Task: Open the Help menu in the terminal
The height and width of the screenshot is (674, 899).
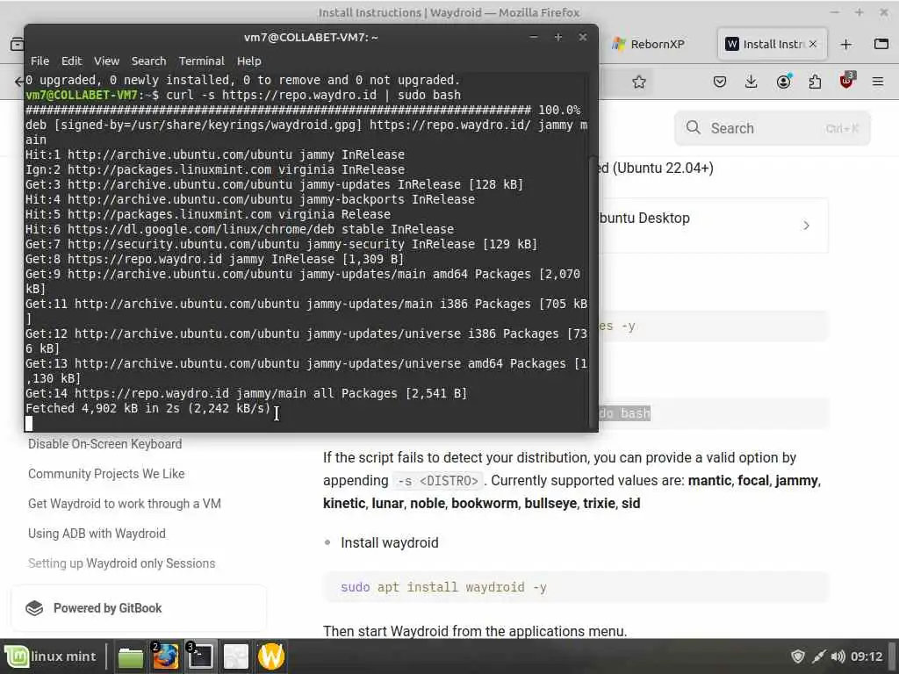Action: coord(248,61)
